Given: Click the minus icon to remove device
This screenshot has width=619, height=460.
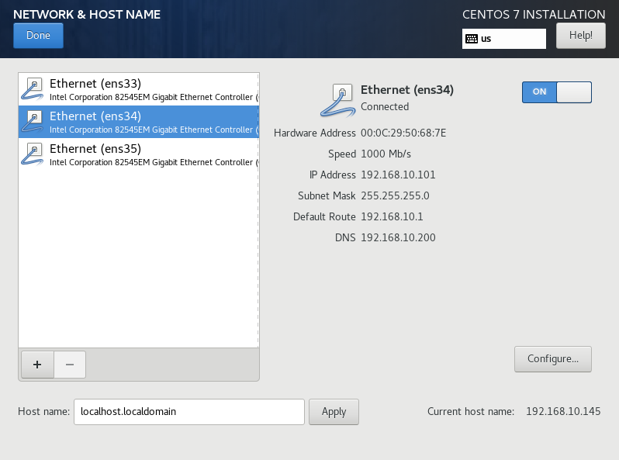Looking at the screenshot, I should click(x=69, y=364).
